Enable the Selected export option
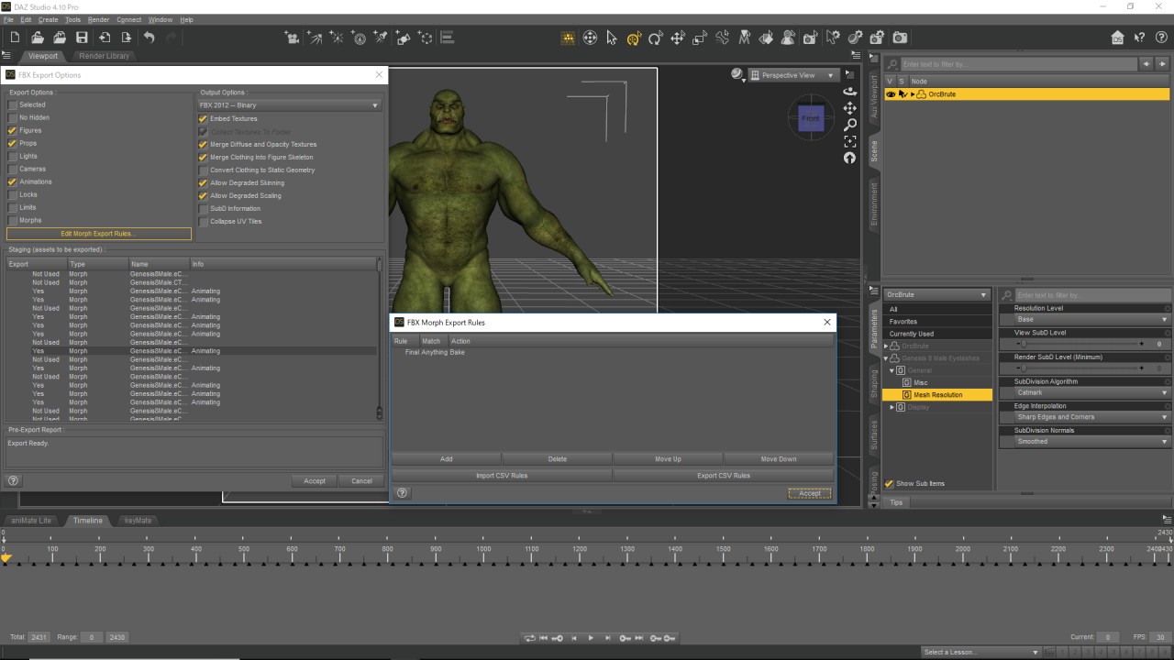 13,104
